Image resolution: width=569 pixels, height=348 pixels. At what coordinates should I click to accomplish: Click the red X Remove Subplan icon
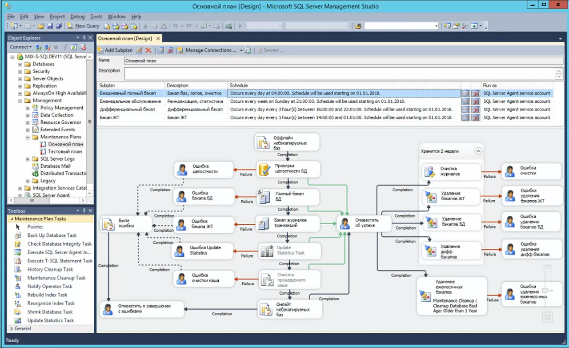click(x=148, y=50)
